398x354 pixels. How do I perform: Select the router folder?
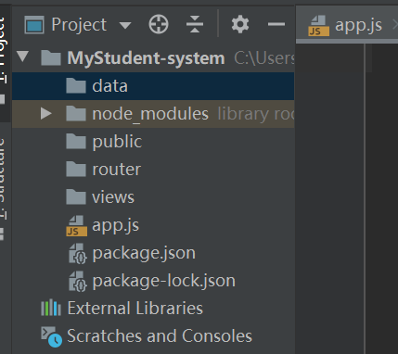pyautogui.click(x=153, y=170)
